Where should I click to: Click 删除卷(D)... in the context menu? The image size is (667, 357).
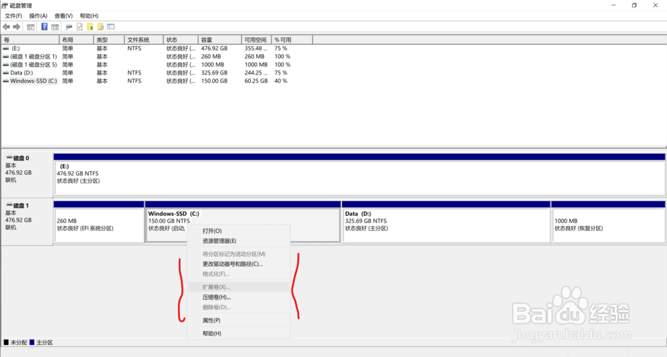(239, 307)
